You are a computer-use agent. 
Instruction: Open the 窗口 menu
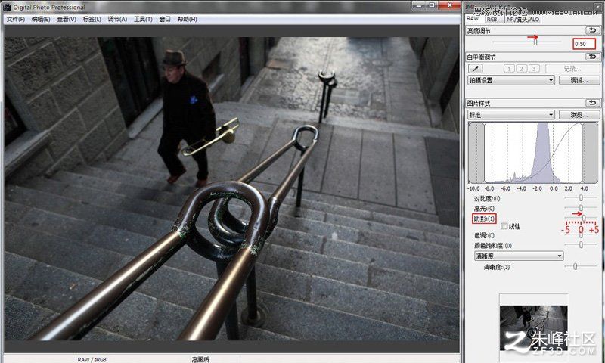165,20
